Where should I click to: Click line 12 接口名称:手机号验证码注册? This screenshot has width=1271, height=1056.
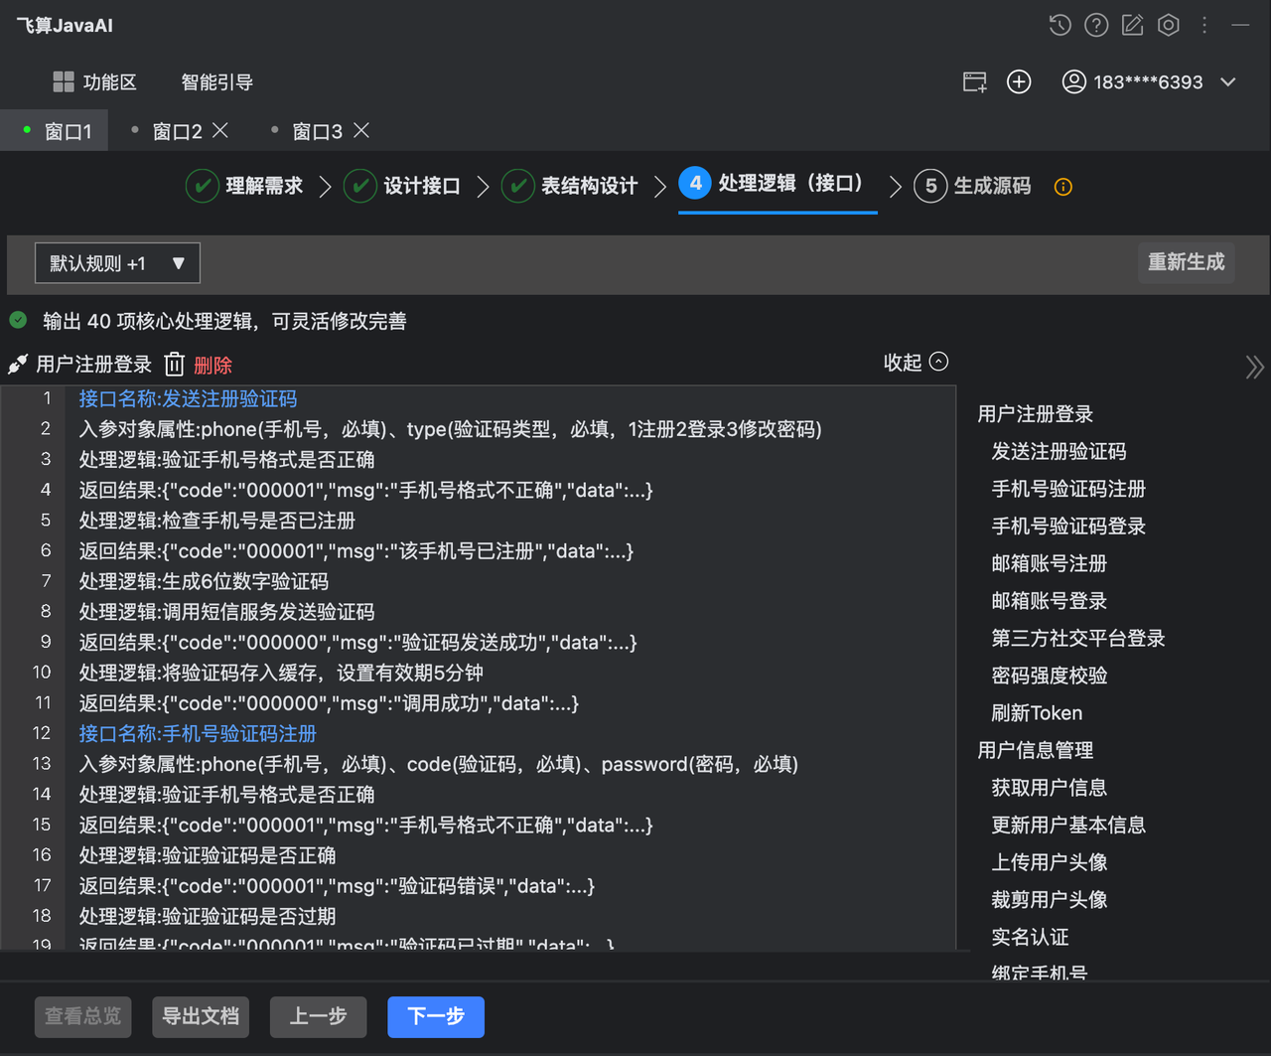pos(198,733)
